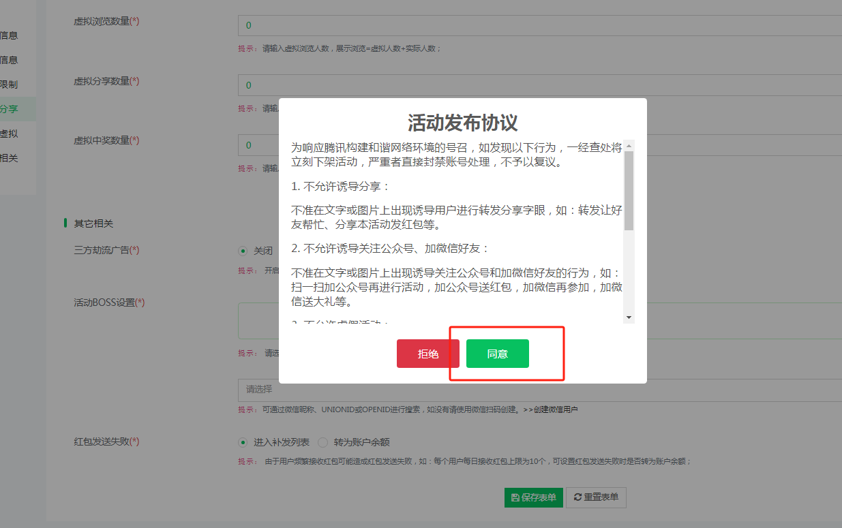842x528 pixels.
Task: Click the 虚拟浏览数量 field label
Action: [106, 21]
